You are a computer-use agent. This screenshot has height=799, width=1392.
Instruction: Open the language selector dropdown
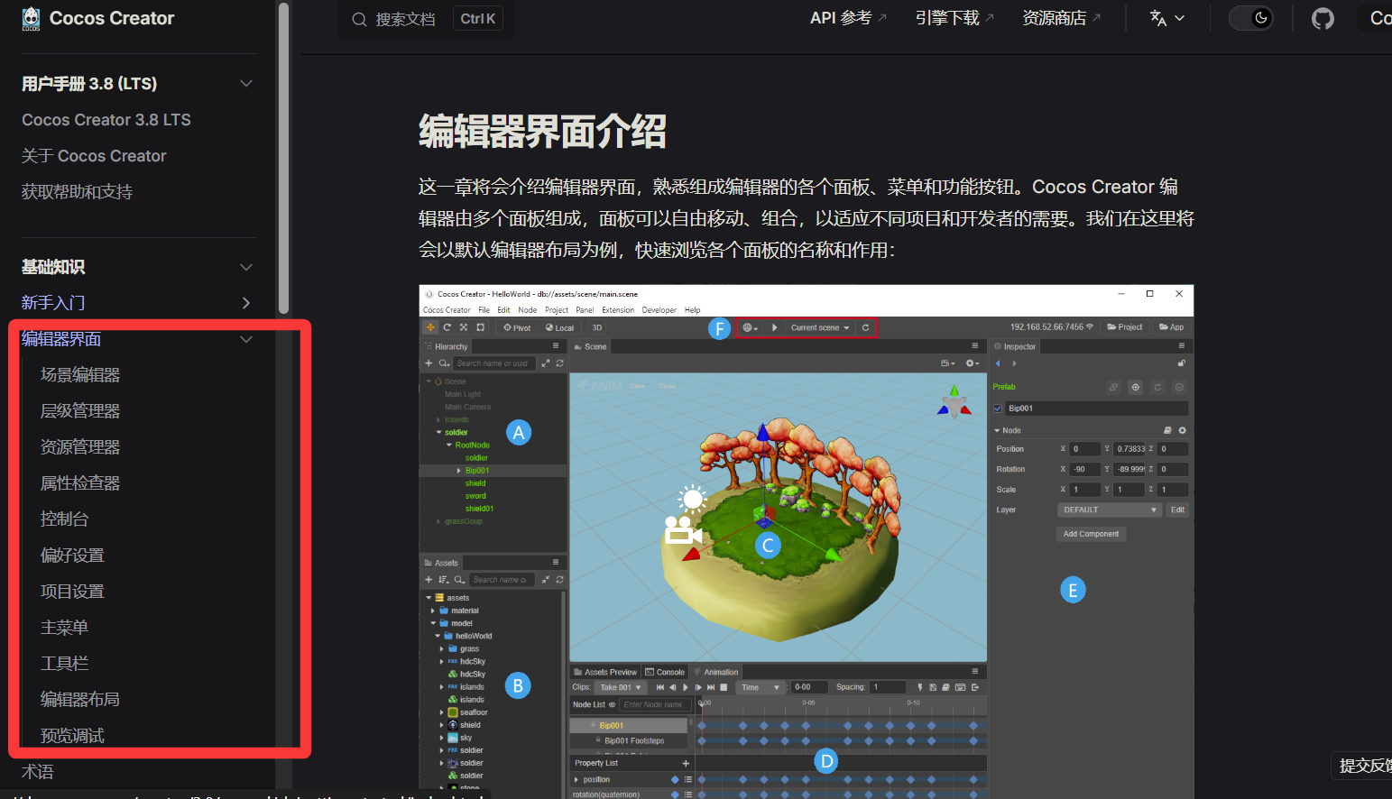click(1166, 18)
